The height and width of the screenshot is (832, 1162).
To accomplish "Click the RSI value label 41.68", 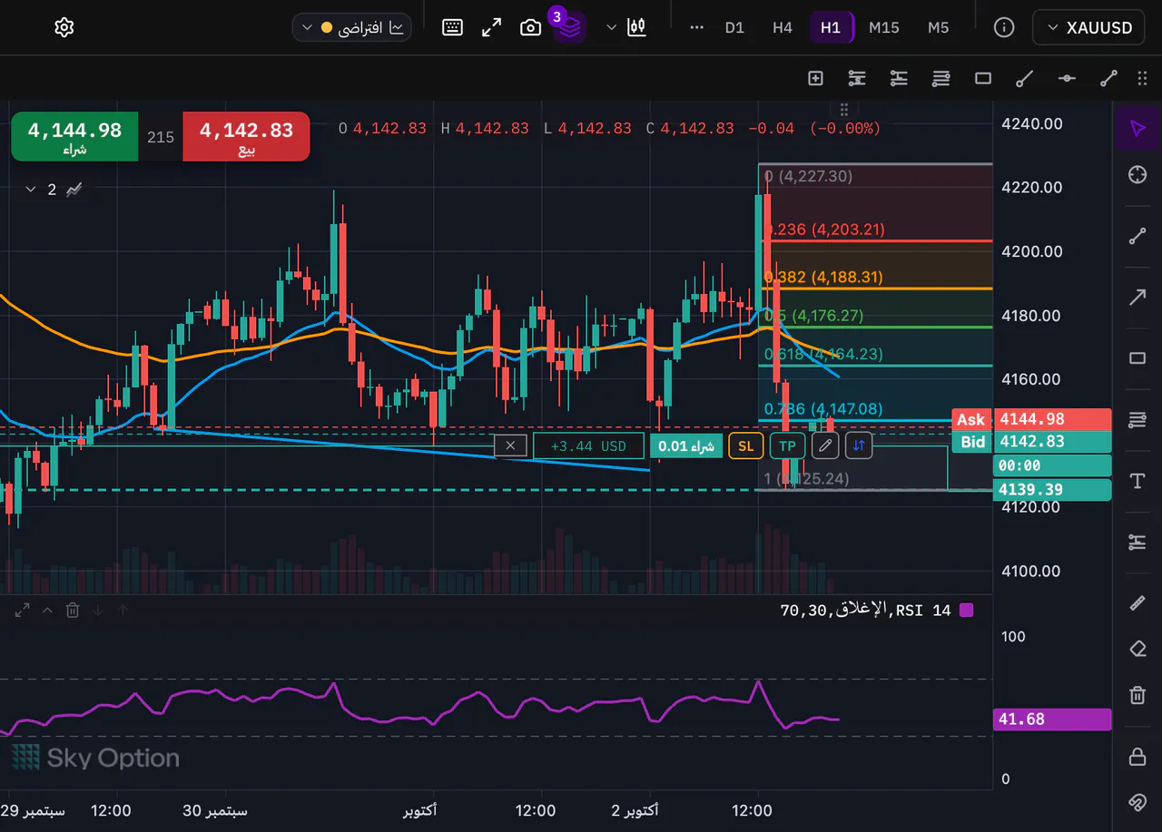I will pos(1053,719).
